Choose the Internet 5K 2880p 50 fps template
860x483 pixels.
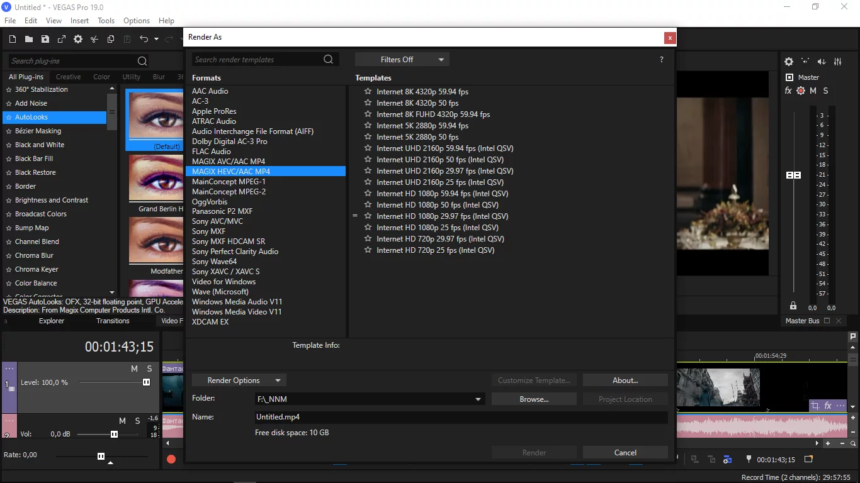tap(417, 136)
